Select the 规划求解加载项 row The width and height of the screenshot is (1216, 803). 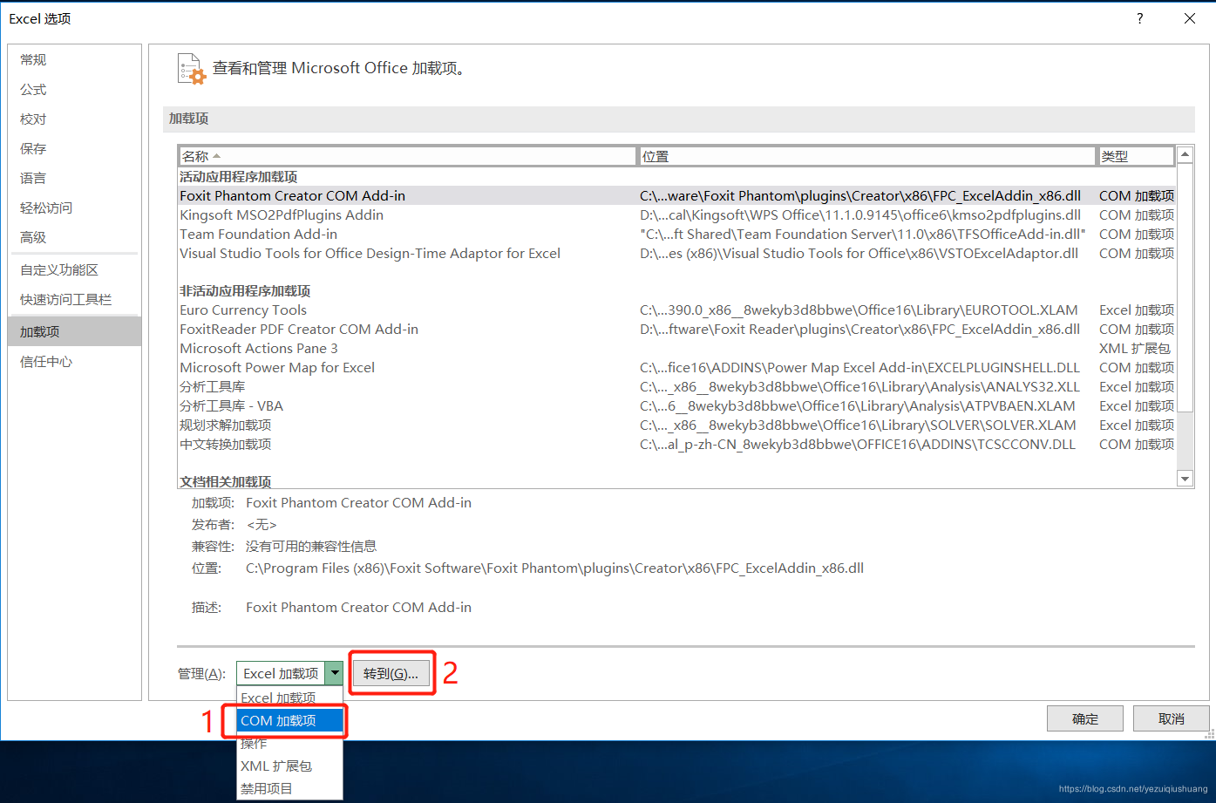pos(676,425)
